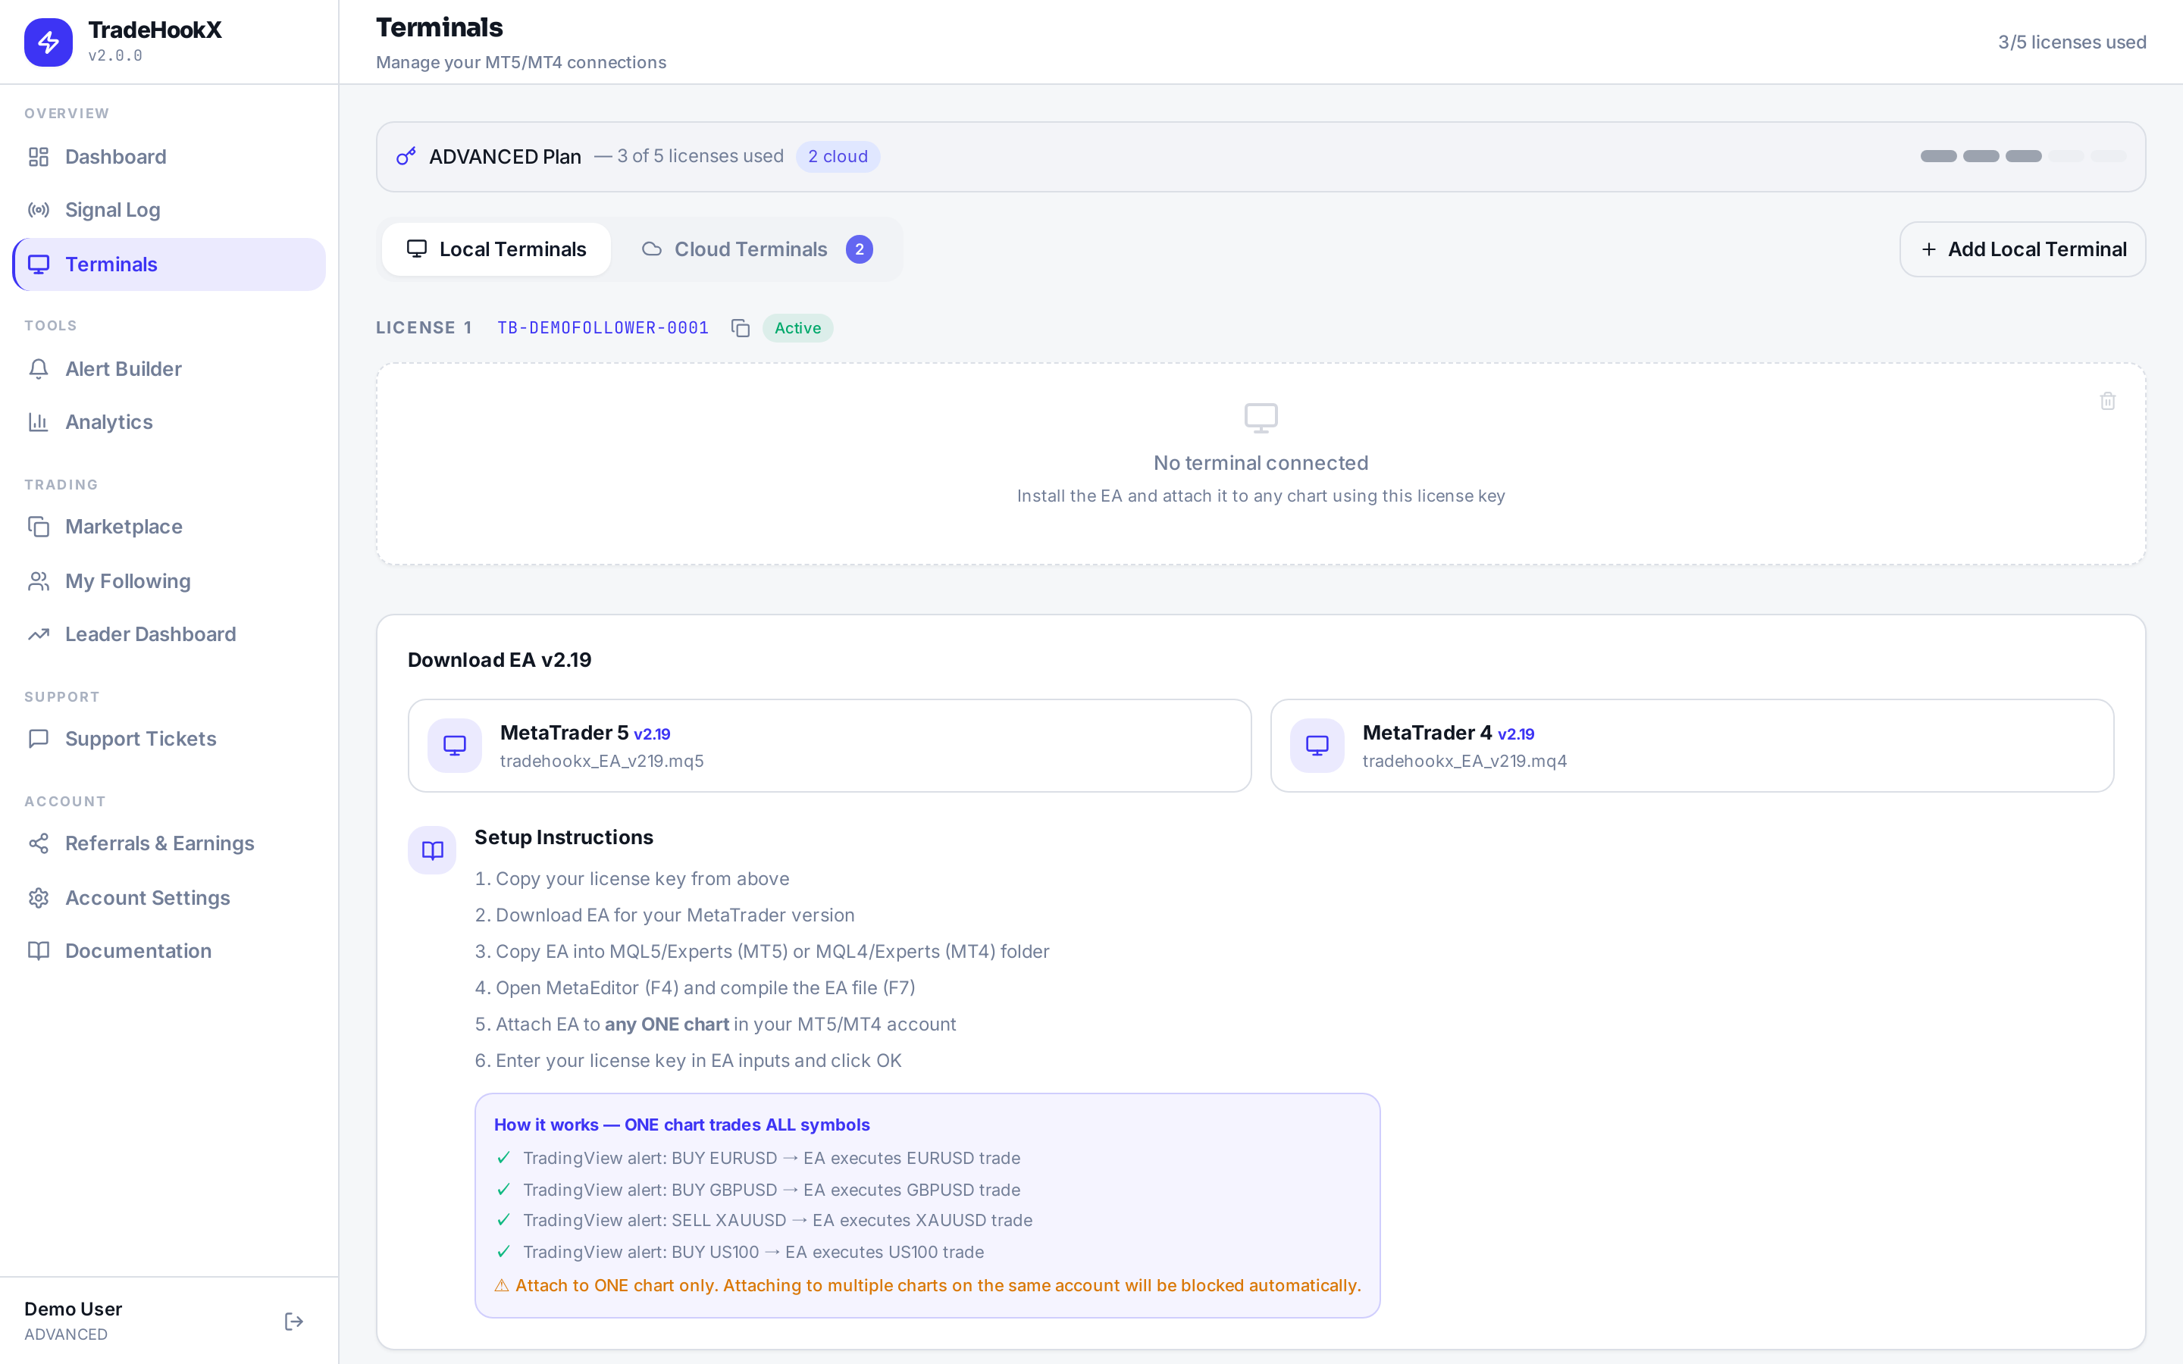Click the 2 cloud badge
This screenshot has width=2183, height=1364.
838,156
